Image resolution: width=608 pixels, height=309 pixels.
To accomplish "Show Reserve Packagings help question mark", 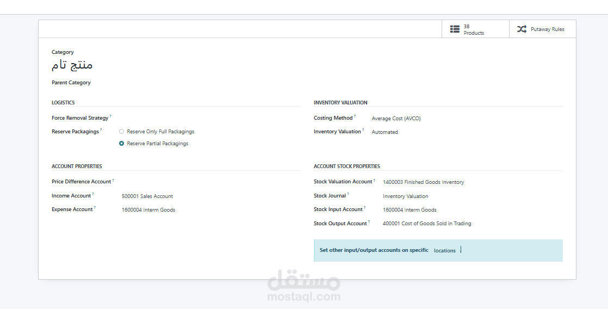I will point(101,130).
